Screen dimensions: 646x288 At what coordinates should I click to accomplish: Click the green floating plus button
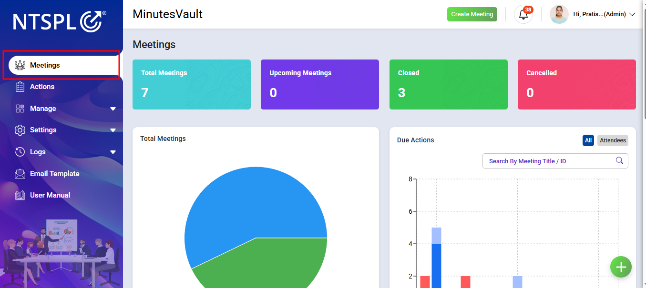pyautogui.click(x=621, y=267)
